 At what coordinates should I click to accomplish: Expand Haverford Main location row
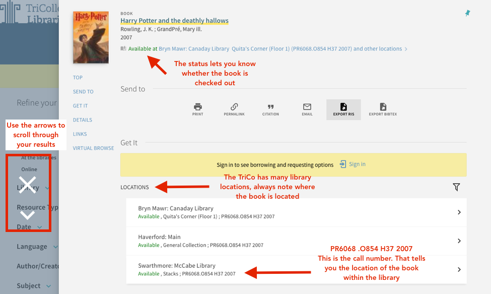296,241
